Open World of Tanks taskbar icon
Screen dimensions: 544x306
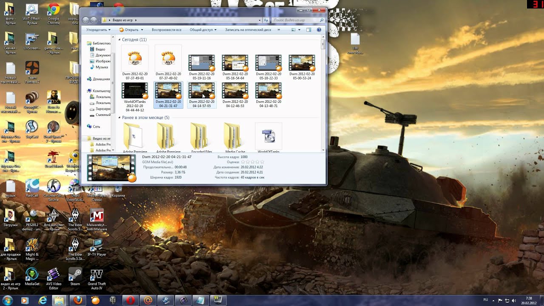coord(113,300)
